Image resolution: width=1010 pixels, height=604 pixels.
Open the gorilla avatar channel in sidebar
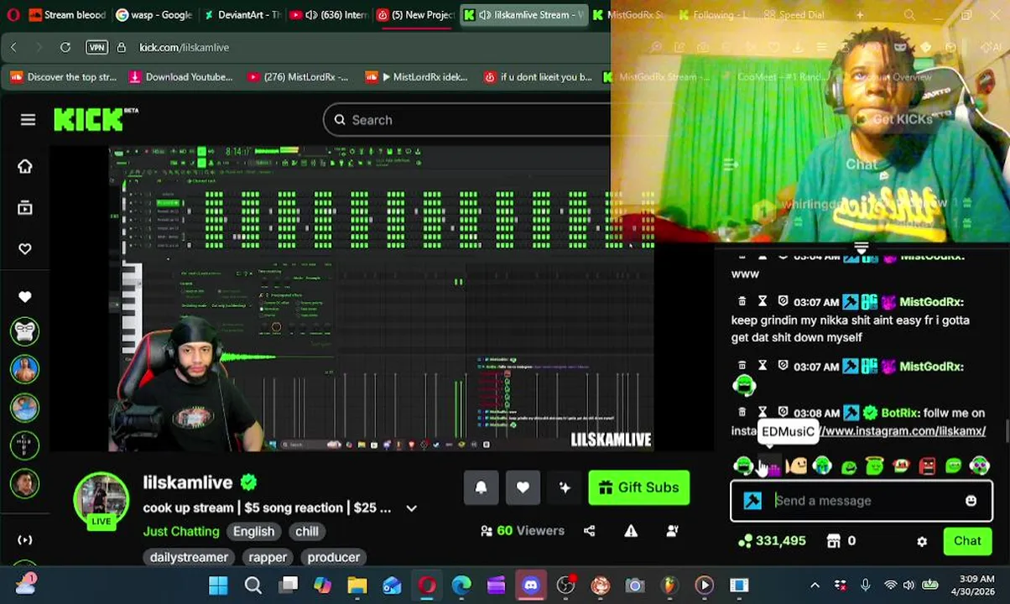(25, 331)
